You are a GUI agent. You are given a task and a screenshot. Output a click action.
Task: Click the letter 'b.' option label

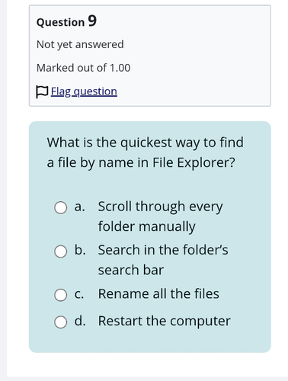pyautogui.click(x=80, y=250)
